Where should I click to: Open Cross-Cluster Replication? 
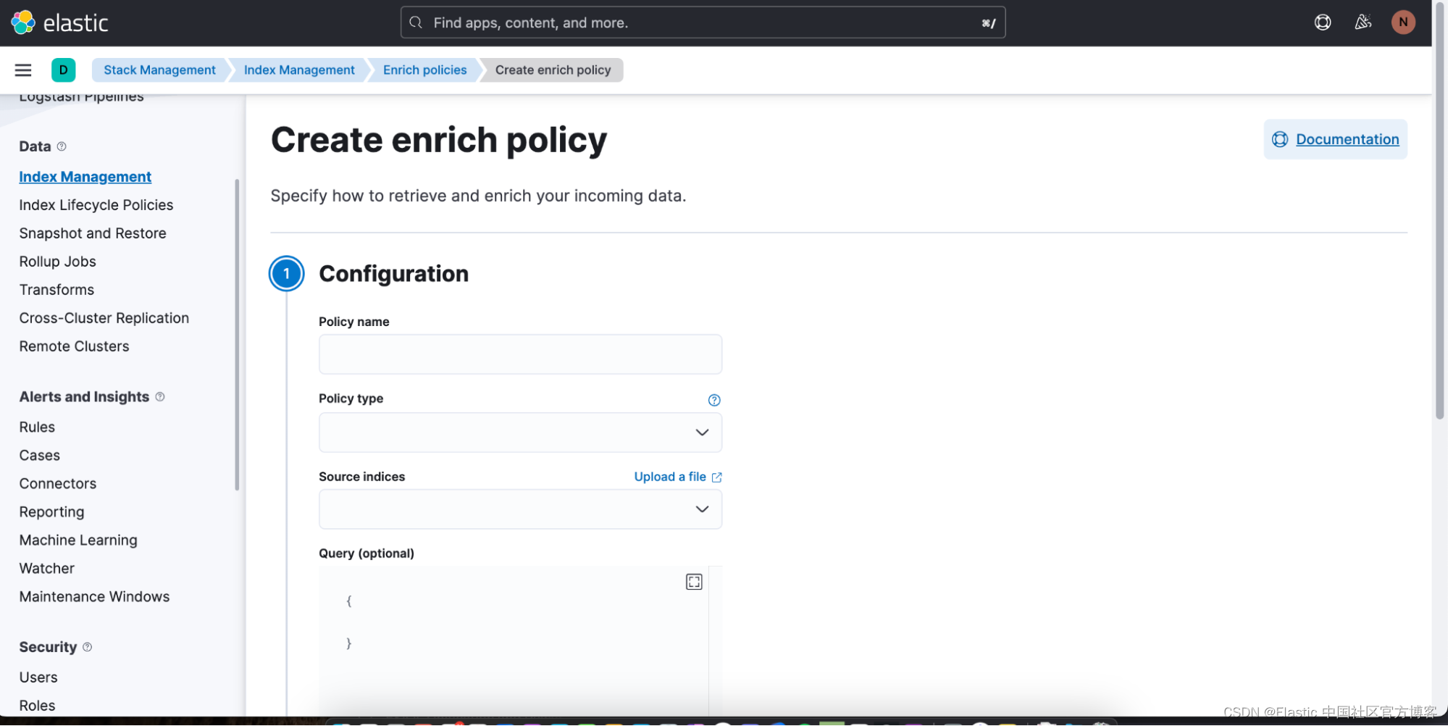[104, 318]
